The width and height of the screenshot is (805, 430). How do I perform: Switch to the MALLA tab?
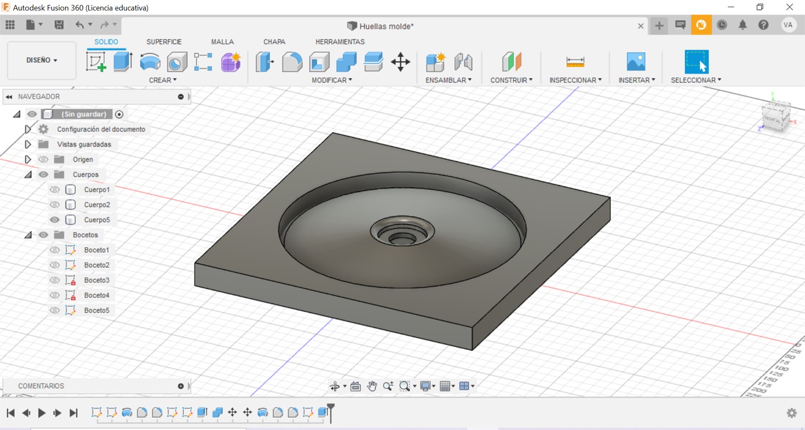(222, 42)
